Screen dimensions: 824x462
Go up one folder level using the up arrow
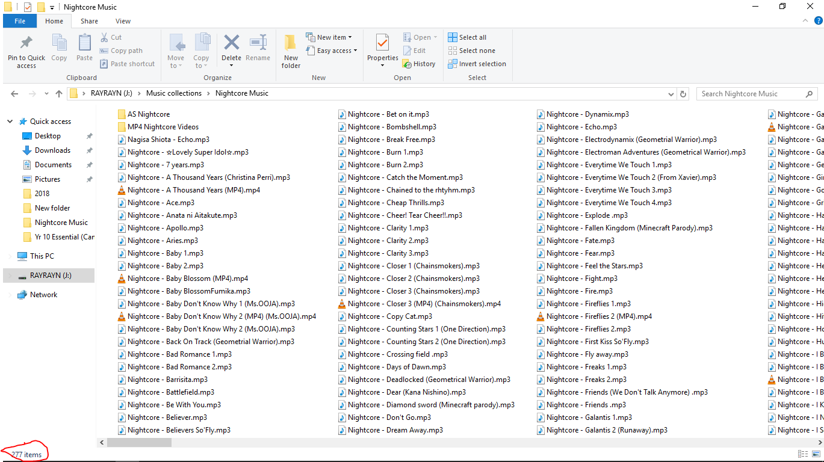click(58, 94)
